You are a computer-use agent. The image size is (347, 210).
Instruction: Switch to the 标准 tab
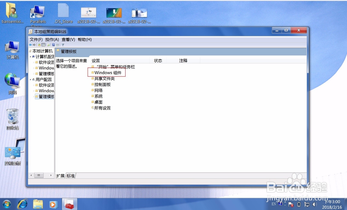(x=70, y=176)
